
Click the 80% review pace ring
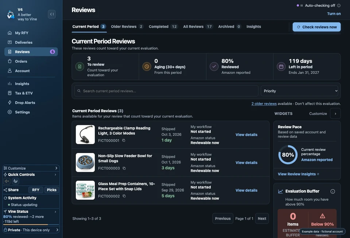tap(288, 155)
